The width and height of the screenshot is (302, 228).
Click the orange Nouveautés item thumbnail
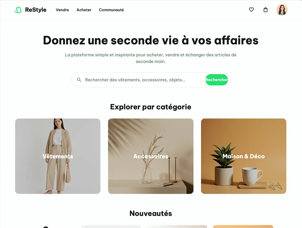tap(243, 227)
